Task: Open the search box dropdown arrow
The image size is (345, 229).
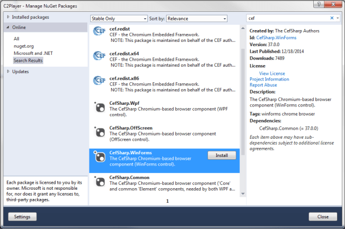Action: (338, 18)
